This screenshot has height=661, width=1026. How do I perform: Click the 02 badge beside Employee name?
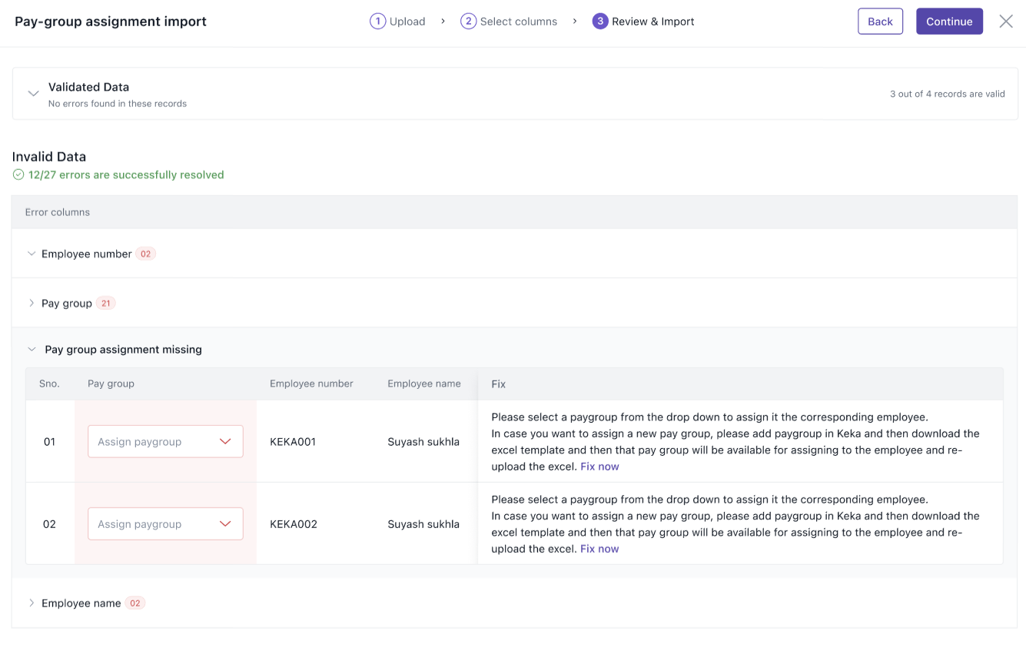135,603
